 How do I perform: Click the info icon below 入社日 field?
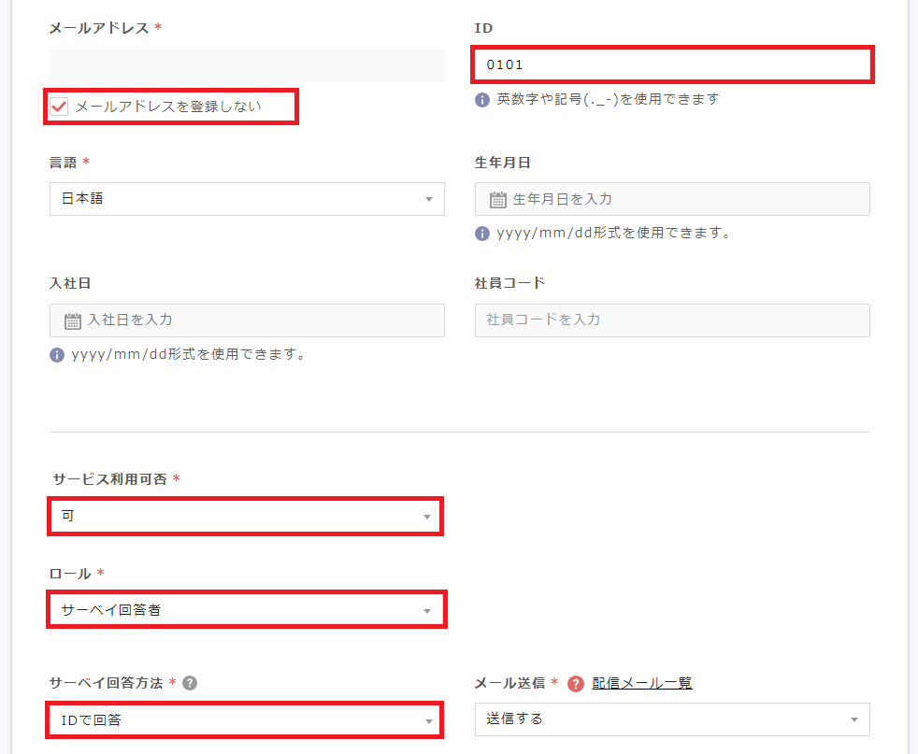point(57,355)
